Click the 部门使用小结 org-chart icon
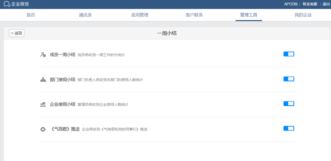 click(x=43, y=80)
